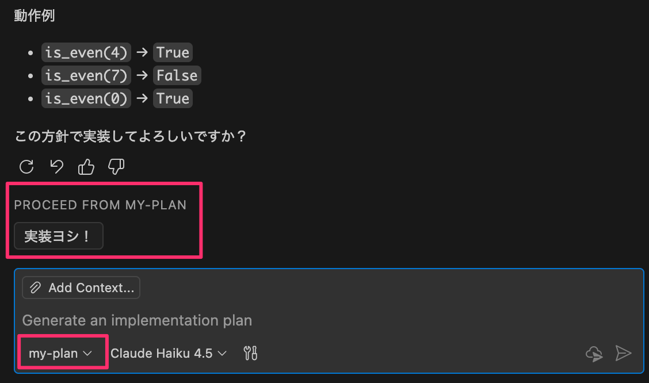Focus the Generate an implementation plan input
The height and width of the screenshot is (383, 649).
click(x=230, y=320)
